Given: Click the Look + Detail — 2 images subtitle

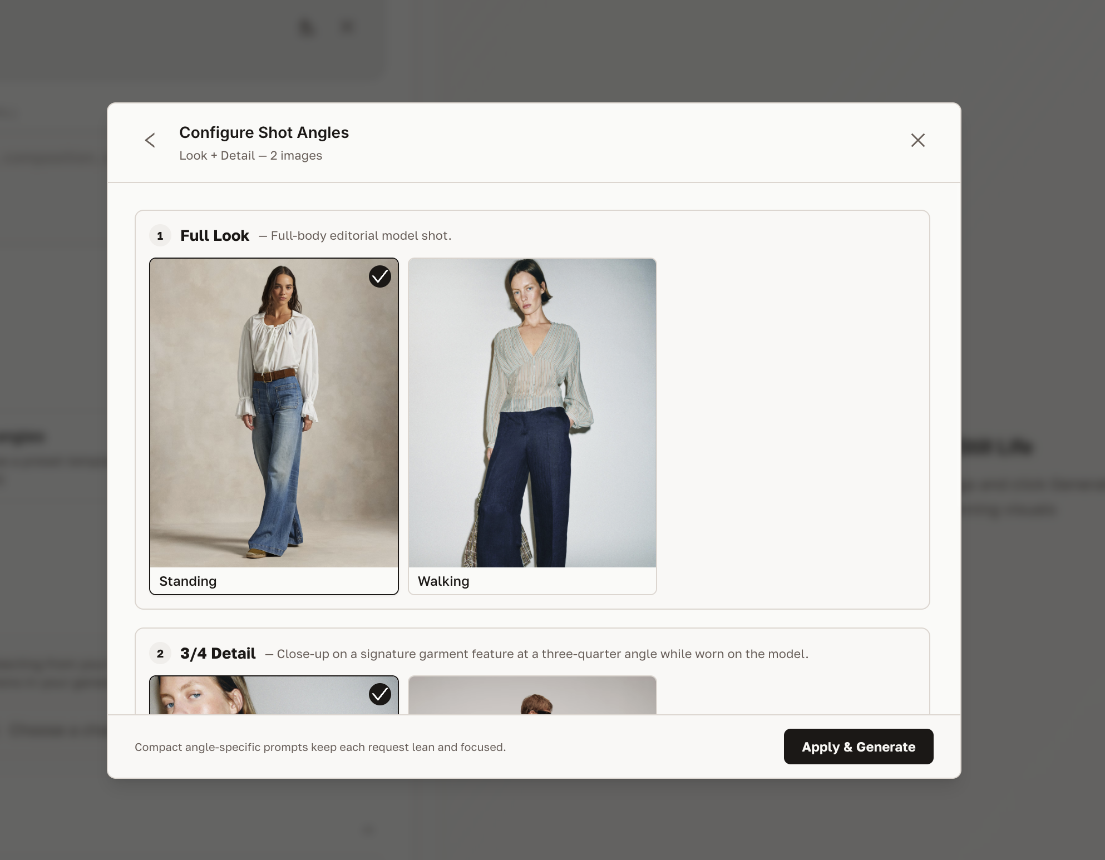Looking at the screenshot, I should (250, 156).
